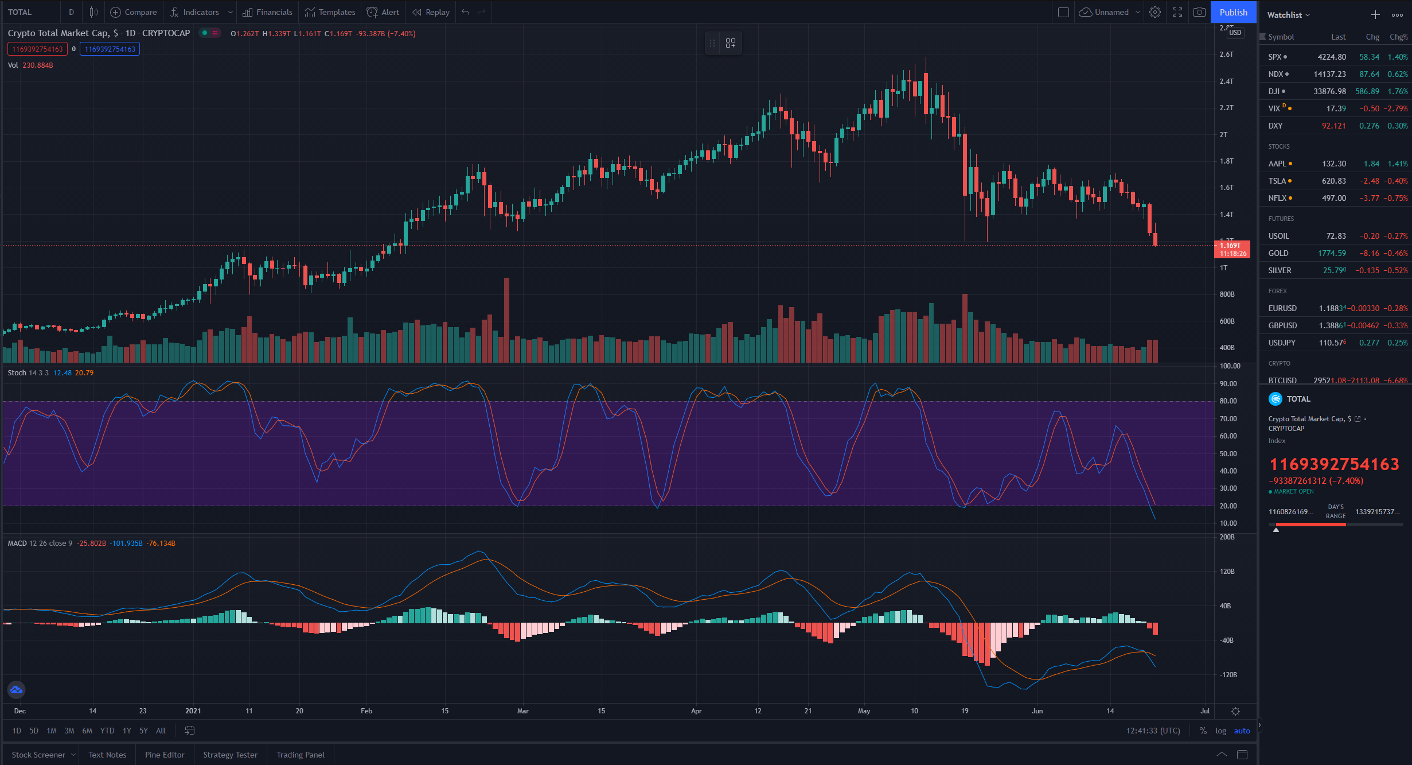Open indicator Templates
The width and height of the screenshot is (1412, 765).
pyautogui.click(x=330, y=12)
